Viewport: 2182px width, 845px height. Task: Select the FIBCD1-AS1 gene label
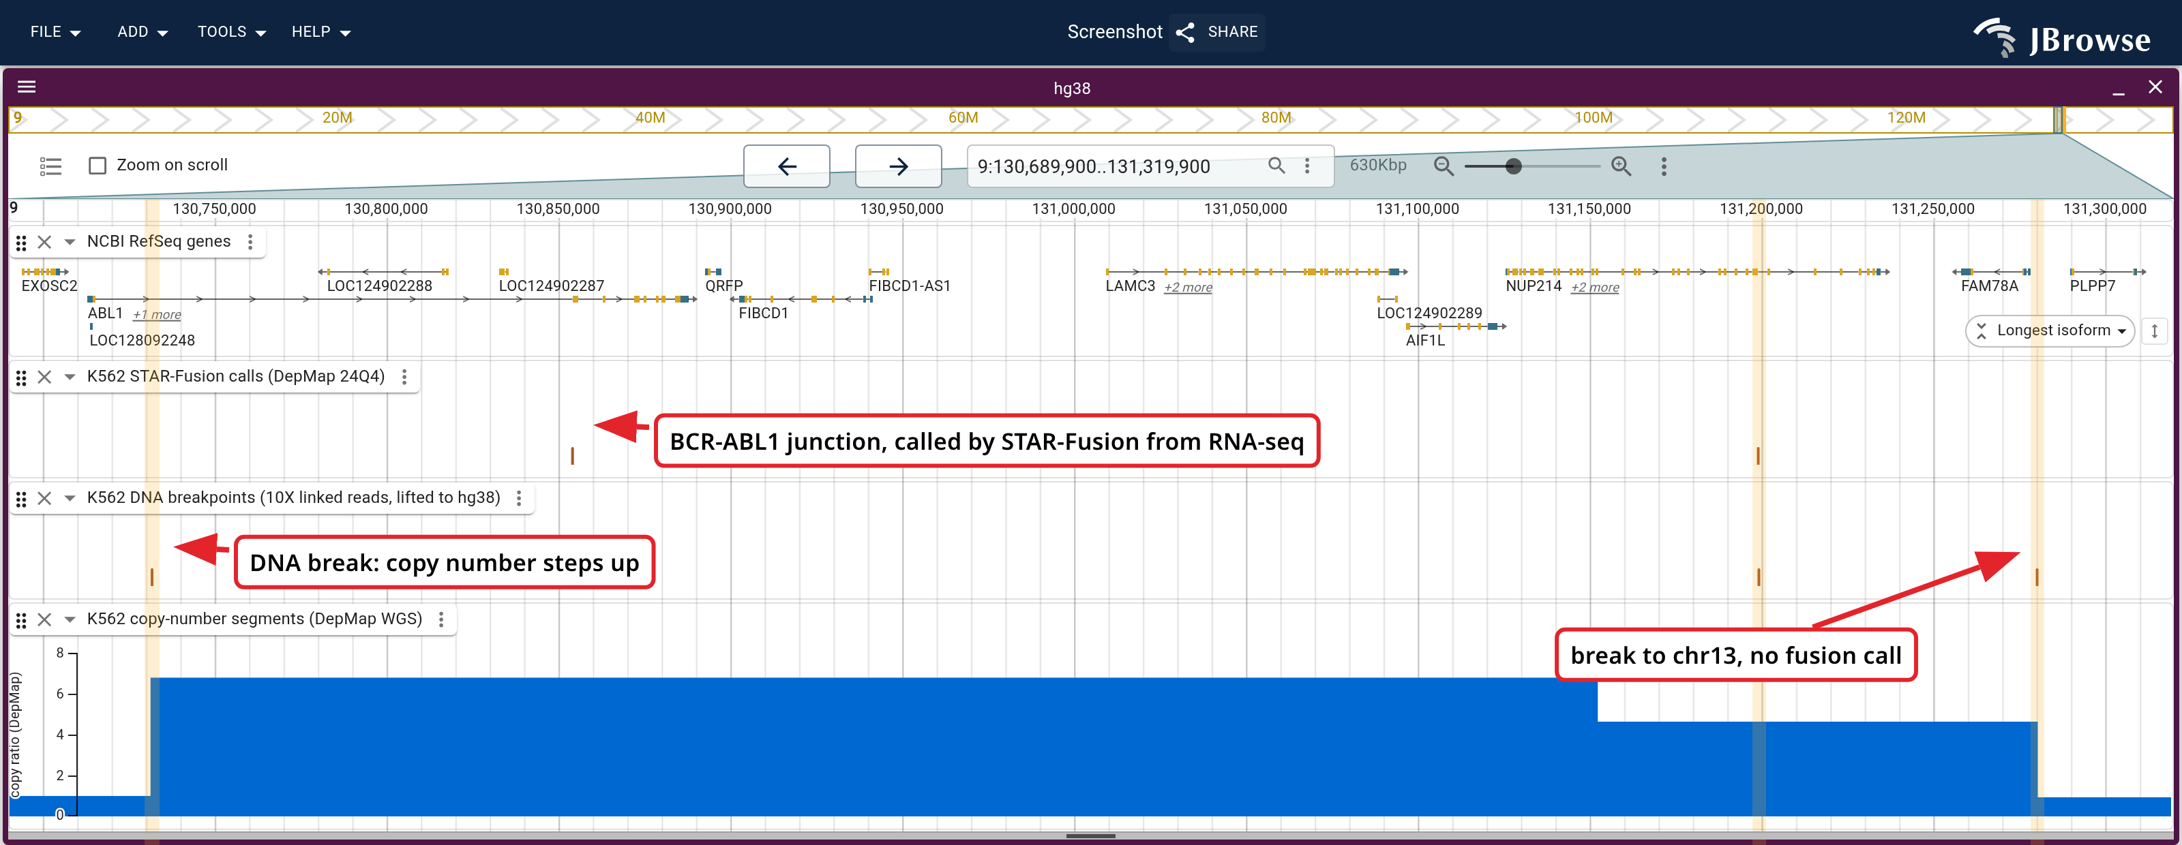point(909,286)
